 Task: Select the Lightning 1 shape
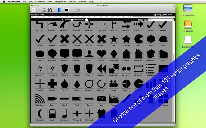pyautogui.click(x=40, y=69)
